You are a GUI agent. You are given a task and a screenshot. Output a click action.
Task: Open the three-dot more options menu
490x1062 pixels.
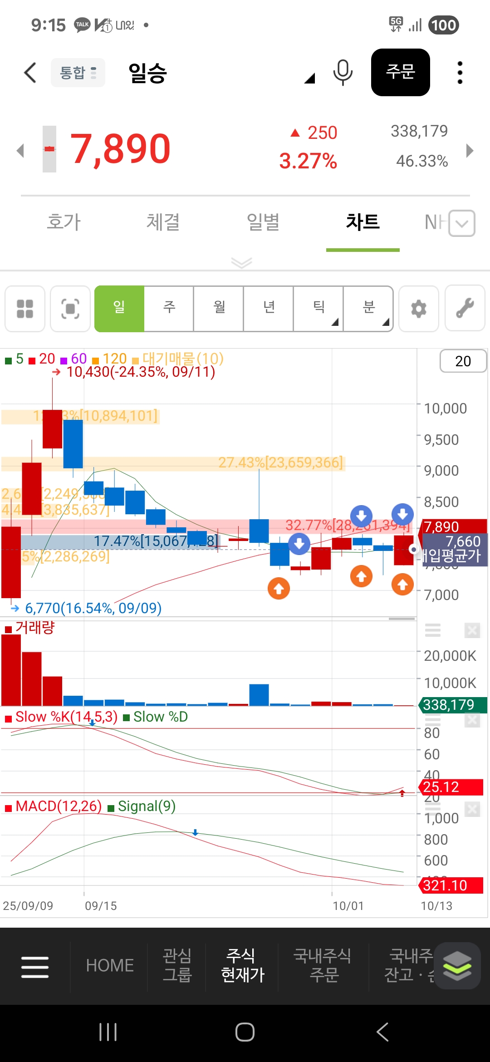pos(460,73)
